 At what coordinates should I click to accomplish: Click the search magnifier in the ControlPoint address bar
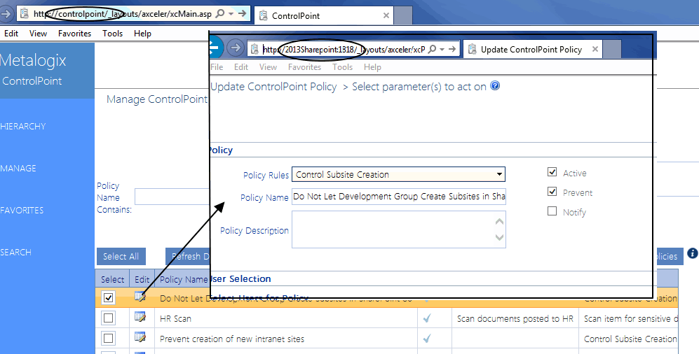coord(219,14)
